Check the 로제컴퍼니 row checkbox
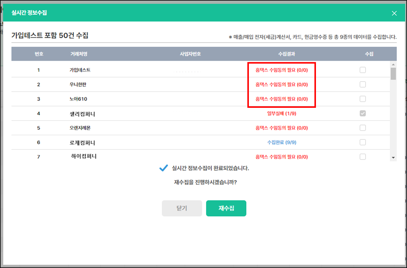Image resolution: width=407 pixels, height=268 pixels. 363,142
